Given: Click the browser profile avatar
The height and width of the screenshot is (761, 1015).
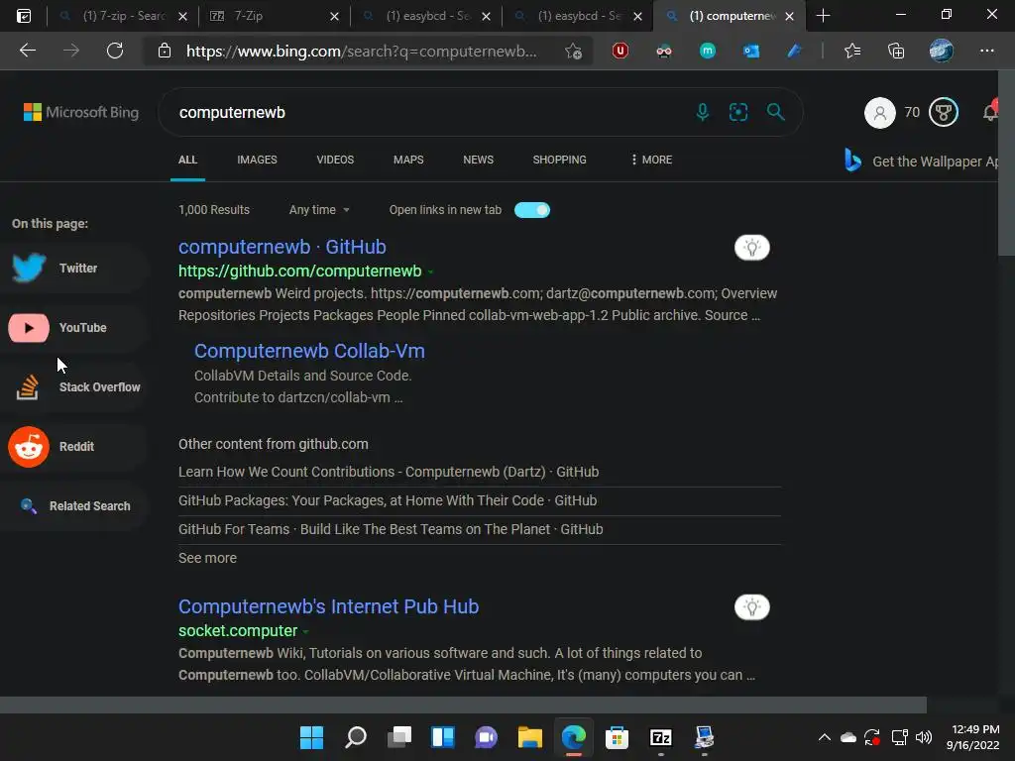Looking at the screenshot, I should (942, 51).
